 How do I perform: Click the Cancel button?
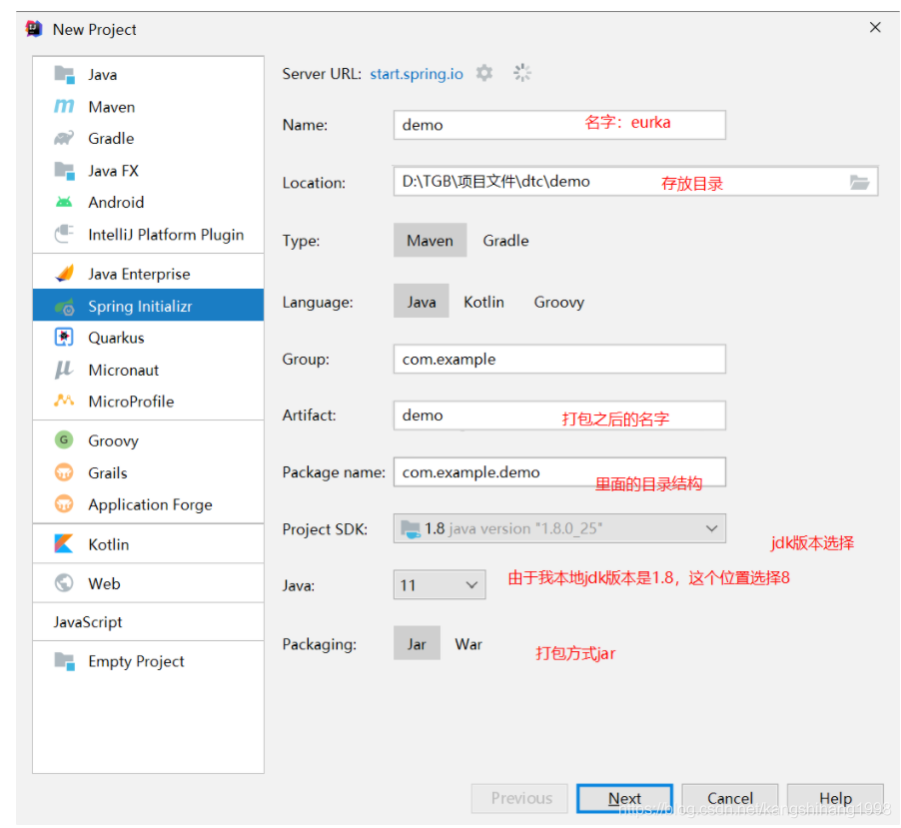click(730, 798)
